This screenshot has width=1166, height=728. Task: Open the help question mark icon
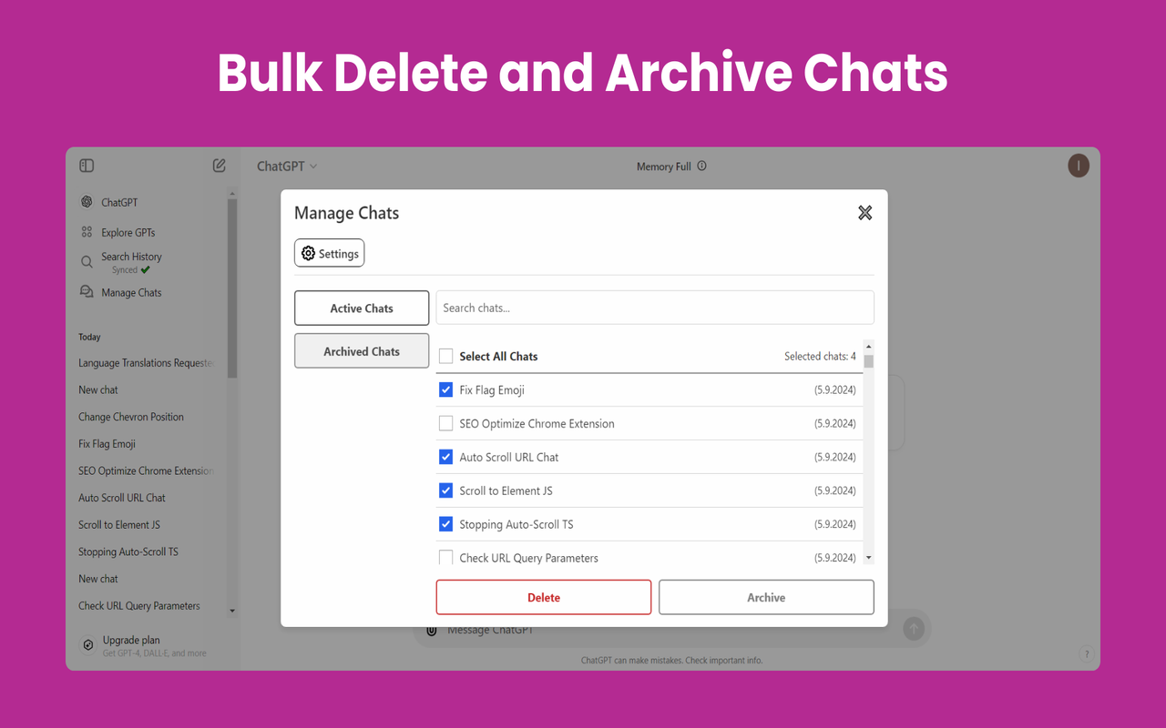tap(1086, 653)
